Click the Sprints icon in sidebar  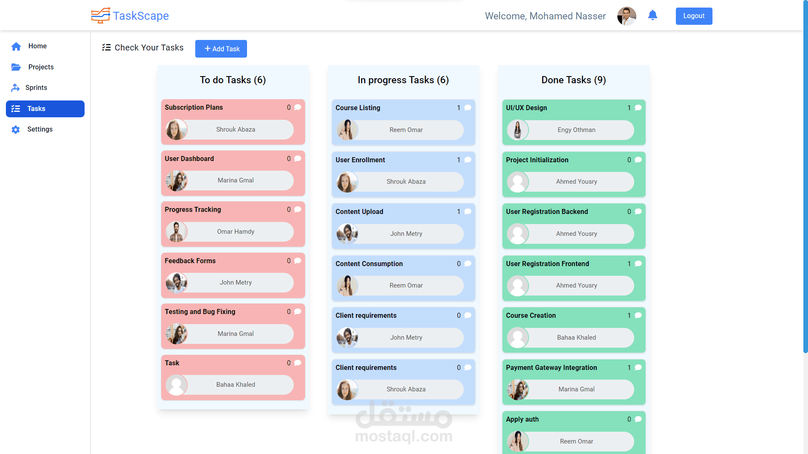pos(16,88)
